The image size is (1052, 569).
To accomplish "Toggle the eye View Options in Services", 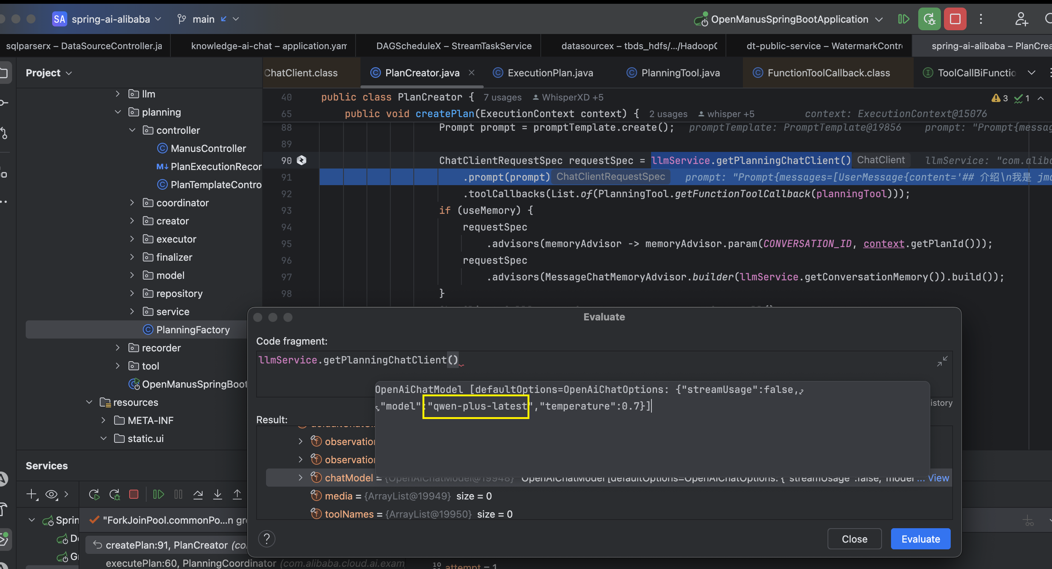I will point(51,495).
